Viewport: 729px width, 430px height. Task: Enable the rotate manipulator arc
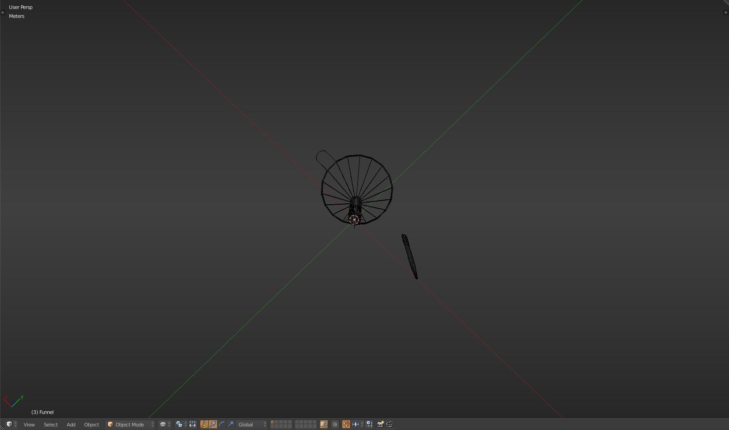pyautogui.click(x=222, y=424)
